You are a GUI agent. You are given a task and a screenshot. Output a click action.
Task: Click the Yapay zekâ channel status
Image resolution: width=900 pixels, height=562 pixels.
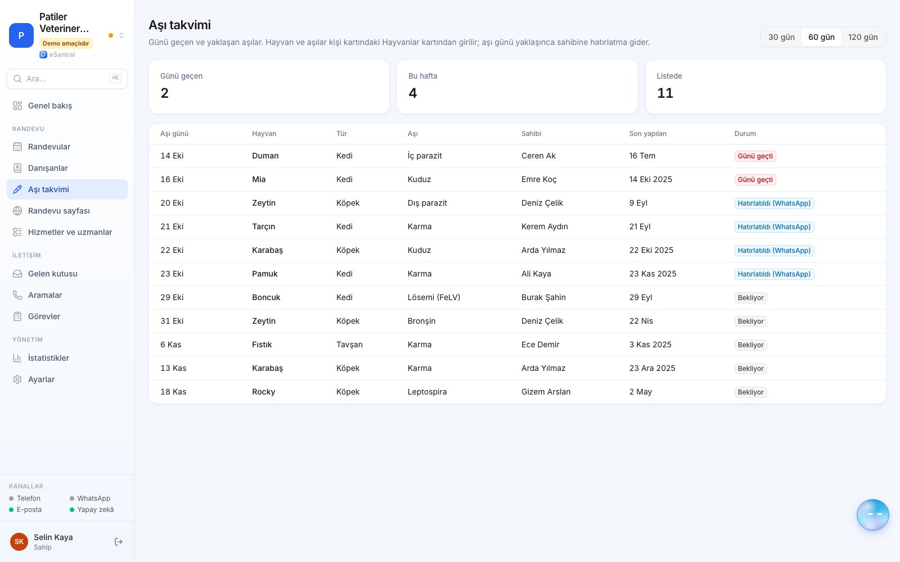92,510
